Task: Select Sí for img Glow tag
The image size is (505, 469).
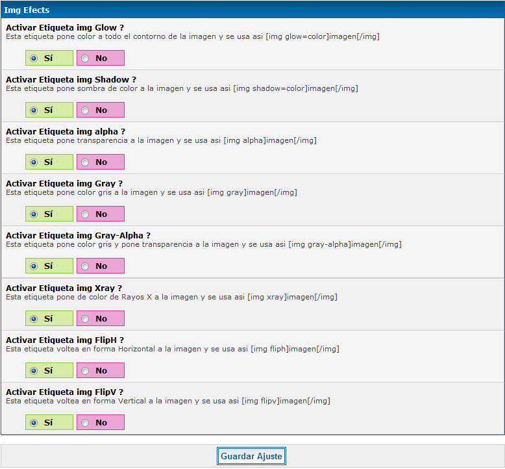Action: pyautogui.click(x=34, y=58)
